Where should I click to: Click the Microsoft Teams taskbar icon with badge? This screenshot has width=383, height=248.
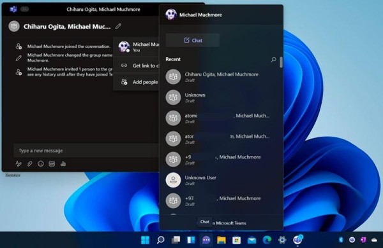click(297, 240)
